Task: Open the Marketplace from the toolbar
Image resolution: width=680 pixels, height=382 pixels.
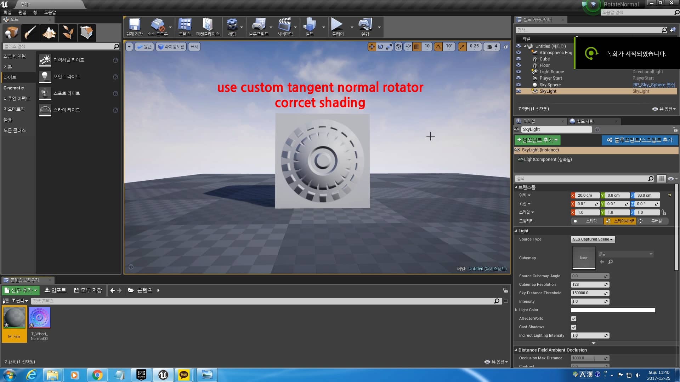Action: point(207,27)
